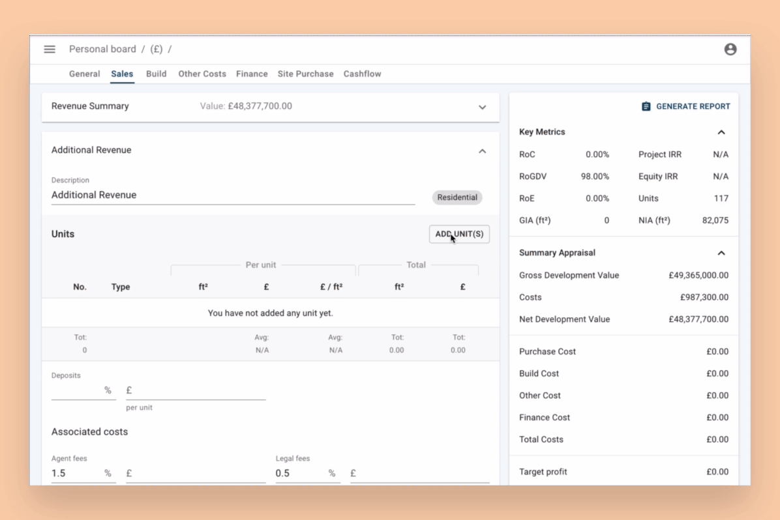Switch to the Site Purchase tab
The image size is (780, 520).
tap(305, 74)
